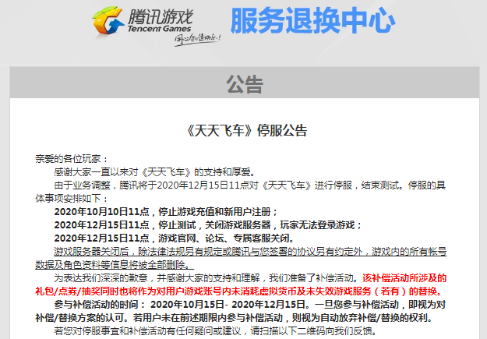Click the bold line about 停止测试，关闭游戏服务器
Screen dimensions: 487x339
coord(208,224)
